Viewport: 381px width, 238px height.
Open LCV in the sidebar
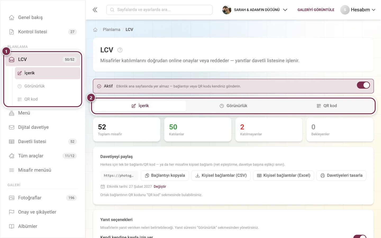[43, 59]
